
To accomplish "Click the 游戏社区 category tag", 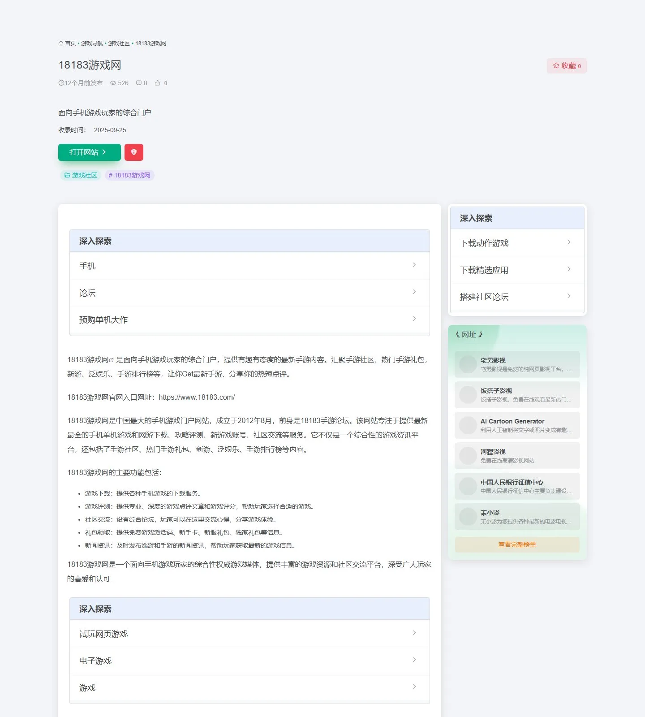I will pyautogui.click(x=81, y=175).
